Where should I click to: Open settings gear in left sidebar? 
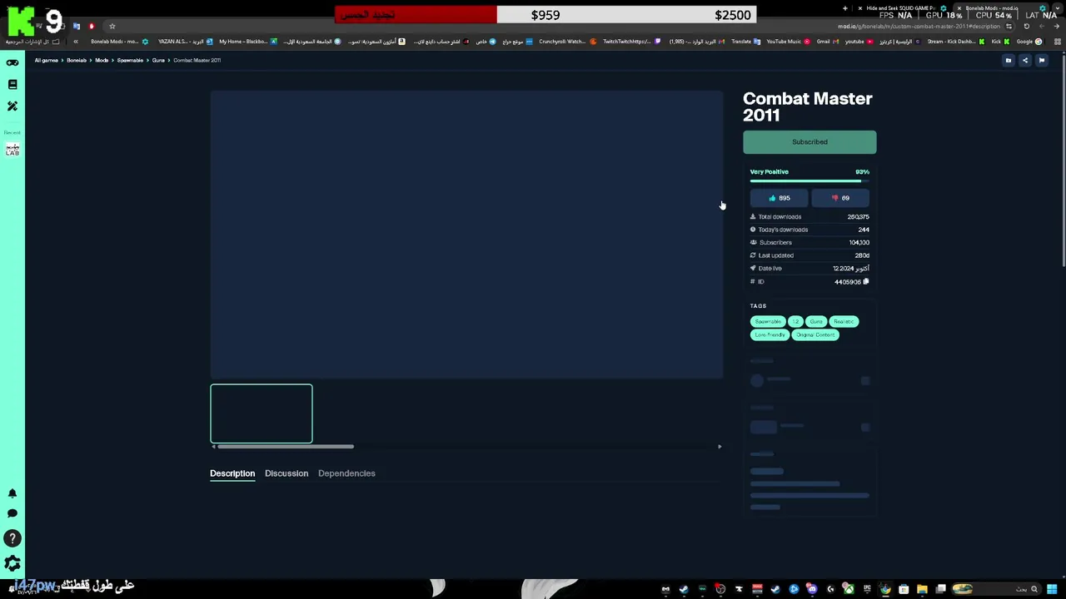point(12,564)
